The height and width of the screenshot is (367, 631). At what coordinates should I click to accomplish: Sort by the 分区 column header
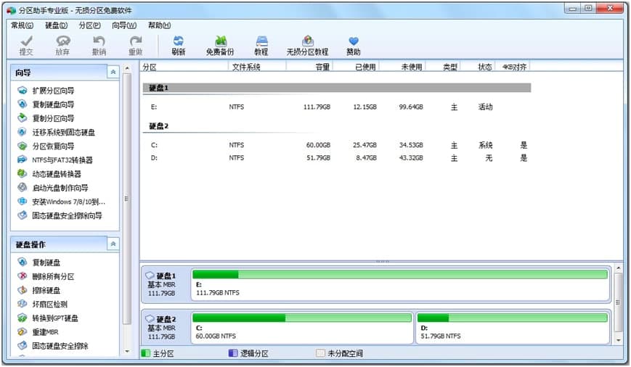(x=184, y=67)
